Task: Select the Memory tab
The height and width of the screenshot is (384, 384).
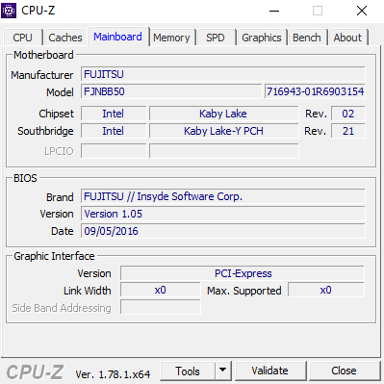Action: tap(171, 38)
